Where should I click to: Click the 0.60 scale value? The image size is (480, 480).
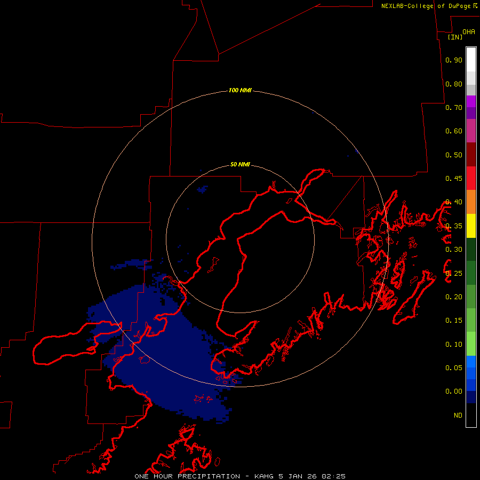tap(454, 131)
